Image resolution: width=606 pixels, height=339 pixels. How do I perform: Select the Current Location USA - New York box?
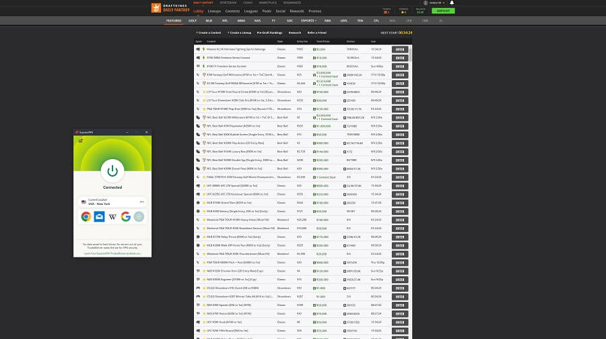112,202
